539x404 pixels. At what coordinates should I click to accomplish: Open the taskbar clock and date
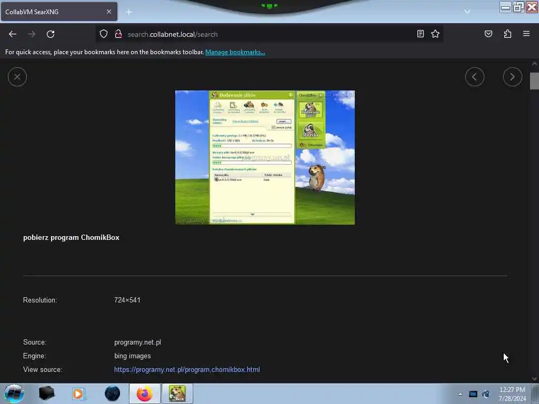pos(512,394)
